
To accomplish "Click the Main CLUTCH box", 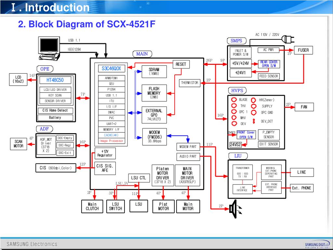I will (x=92, y=206).
